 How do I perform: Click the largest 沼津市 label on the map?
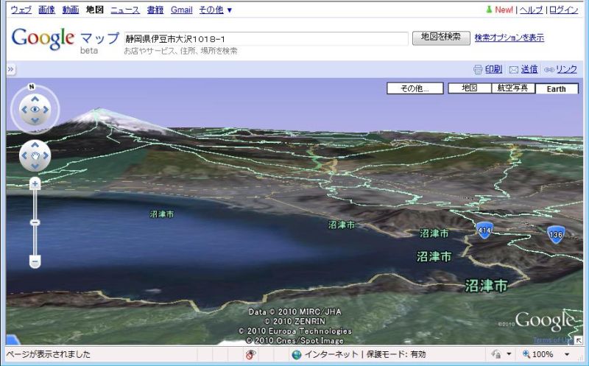486,286
